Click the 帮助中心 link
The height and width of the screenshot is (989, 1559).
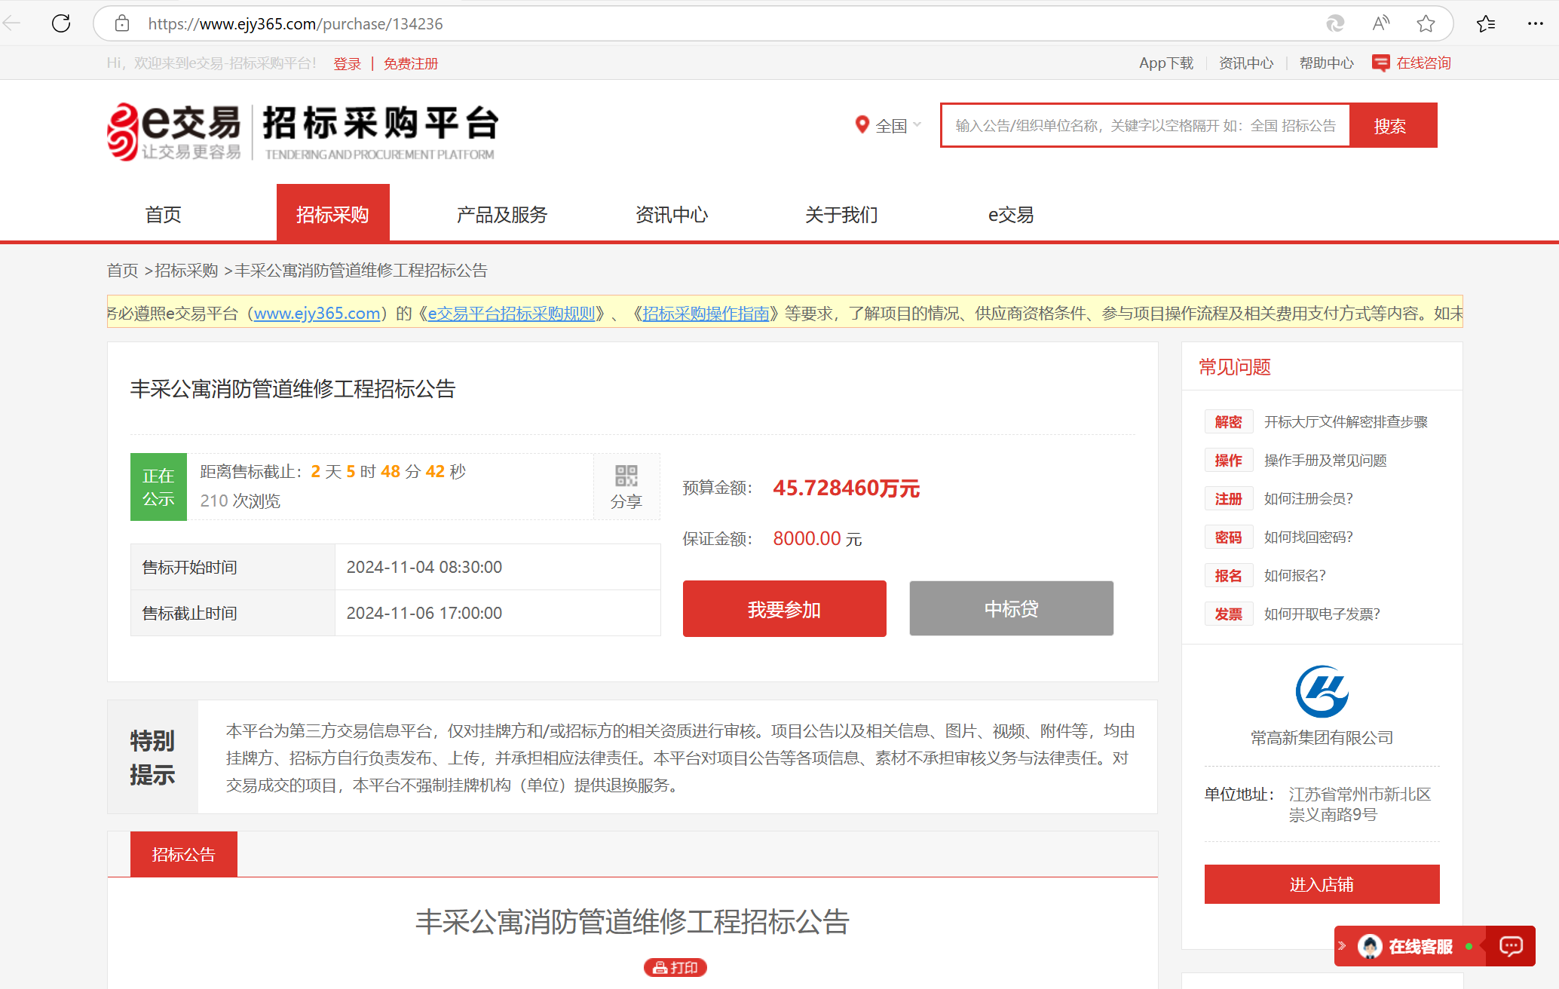pyautogui.click(x=1327, y=63)
